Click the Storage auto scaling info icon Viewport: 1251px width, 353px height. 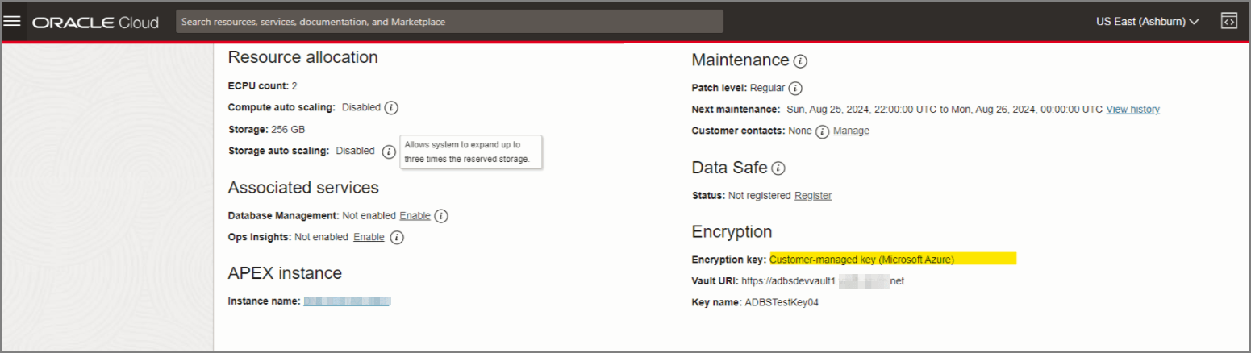388,152
